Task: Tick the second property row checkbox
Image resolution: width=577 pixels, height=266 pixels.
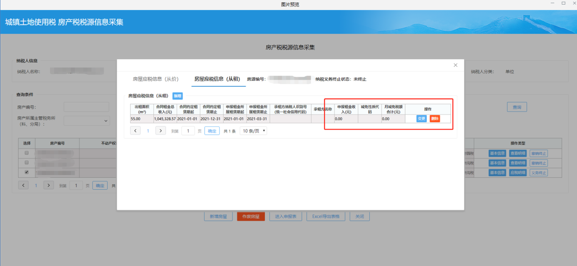Action: coord(26,162)
